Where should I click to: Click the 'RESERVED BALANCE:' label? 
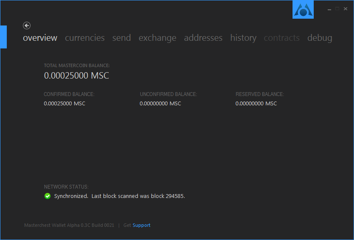(x=260, y=94)
